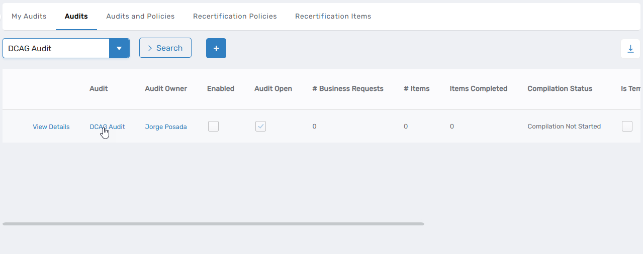Toggle the Is Template checkbox in row
Viewport: 643px width, 254px height.
627,126
